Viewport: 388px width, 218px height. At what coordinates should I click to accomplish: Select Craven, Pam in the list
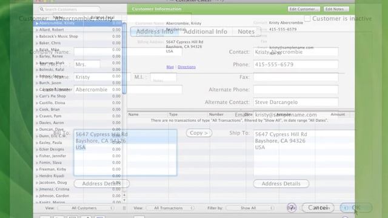click(78, 116)
